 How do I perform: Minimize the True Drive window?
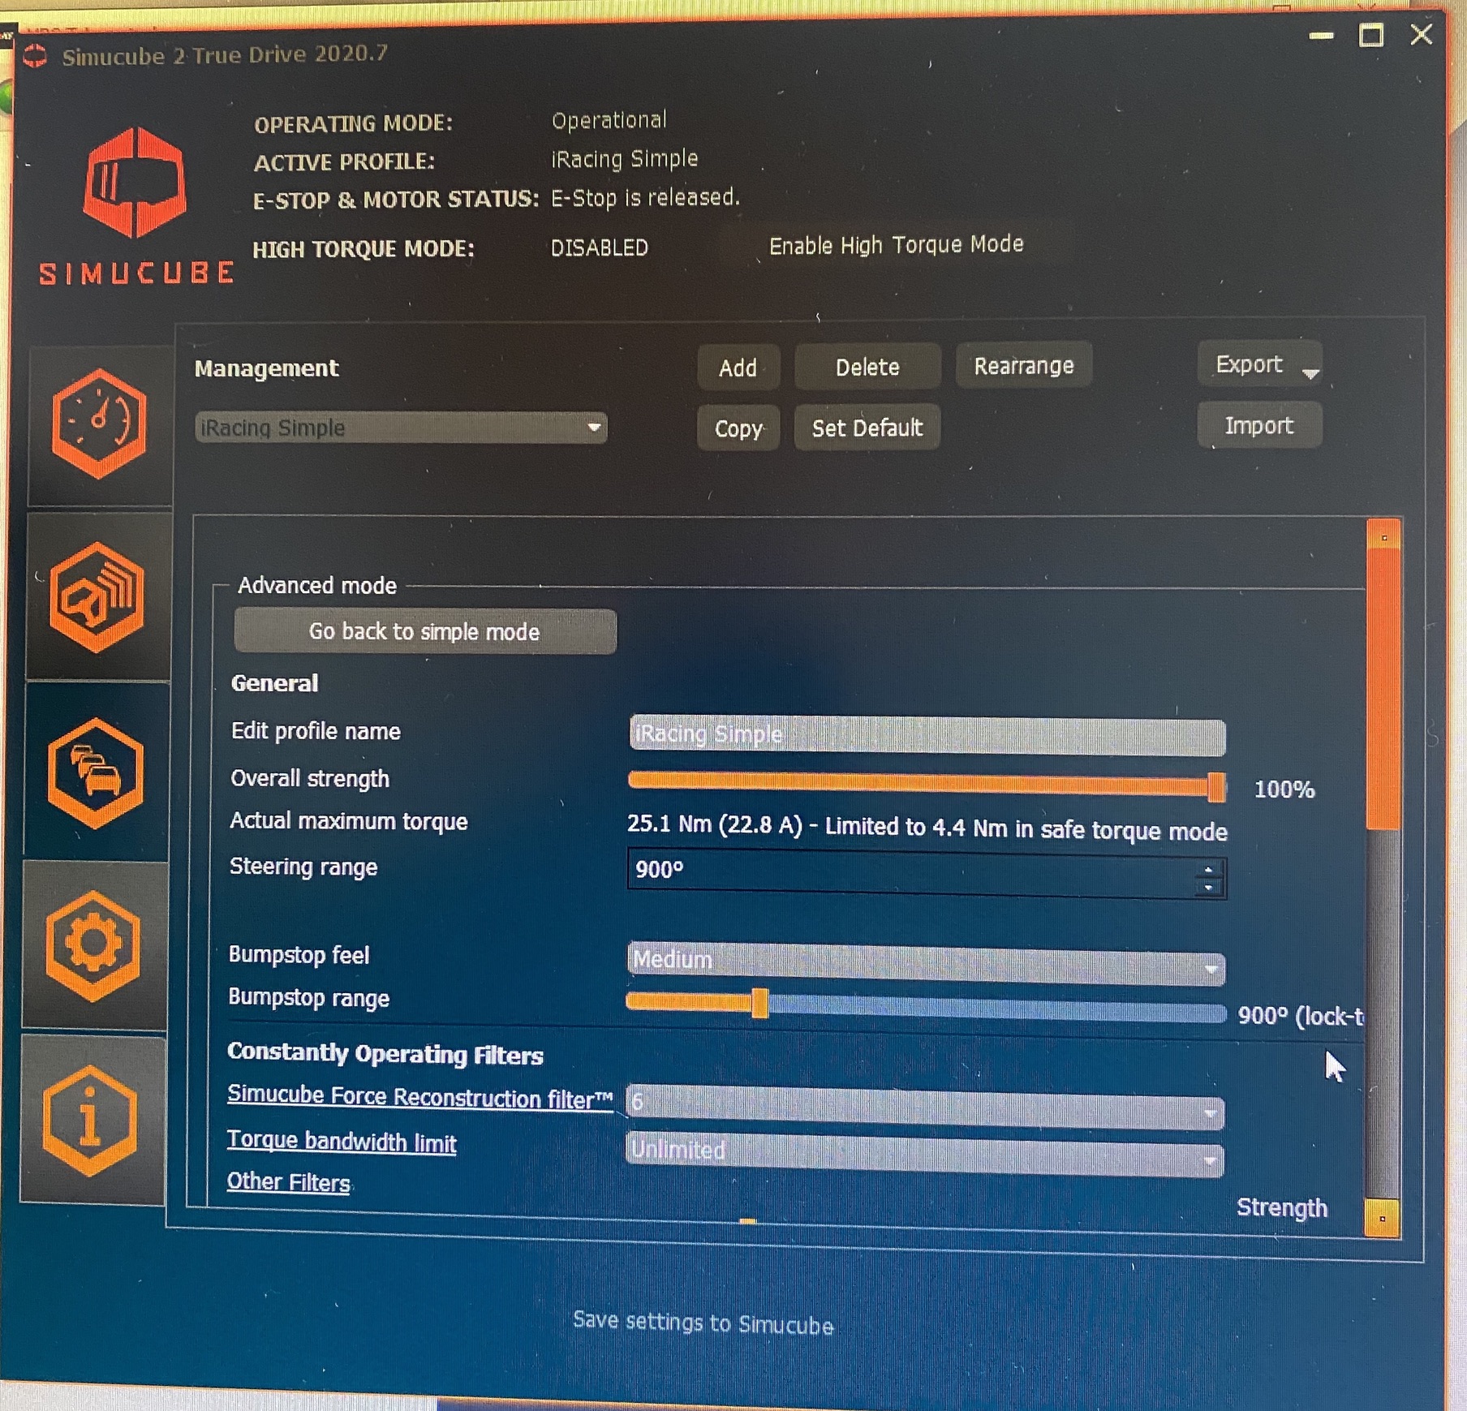(x=1322, y=36)
